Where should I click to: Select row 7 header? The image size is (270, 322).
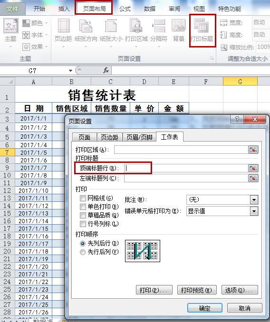pyautogui.click(x=7, y=152)
